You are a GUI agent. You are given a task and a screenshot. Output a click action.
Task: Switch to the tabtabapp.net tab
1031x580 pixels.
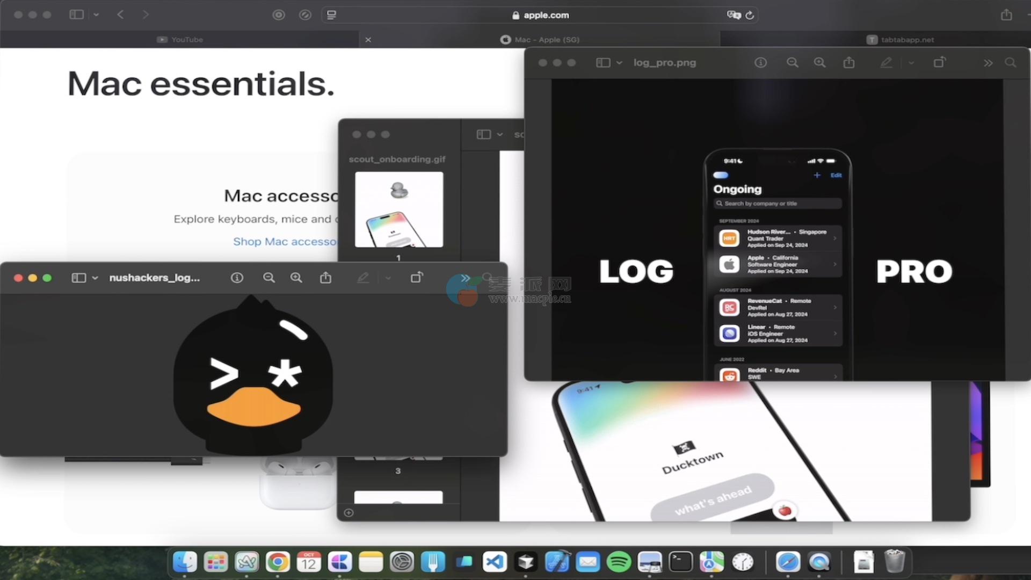[900, 39]
